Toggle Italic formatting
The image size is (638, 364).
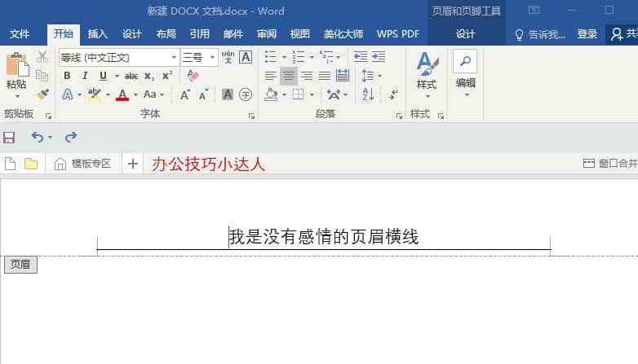tap(85, 76)
